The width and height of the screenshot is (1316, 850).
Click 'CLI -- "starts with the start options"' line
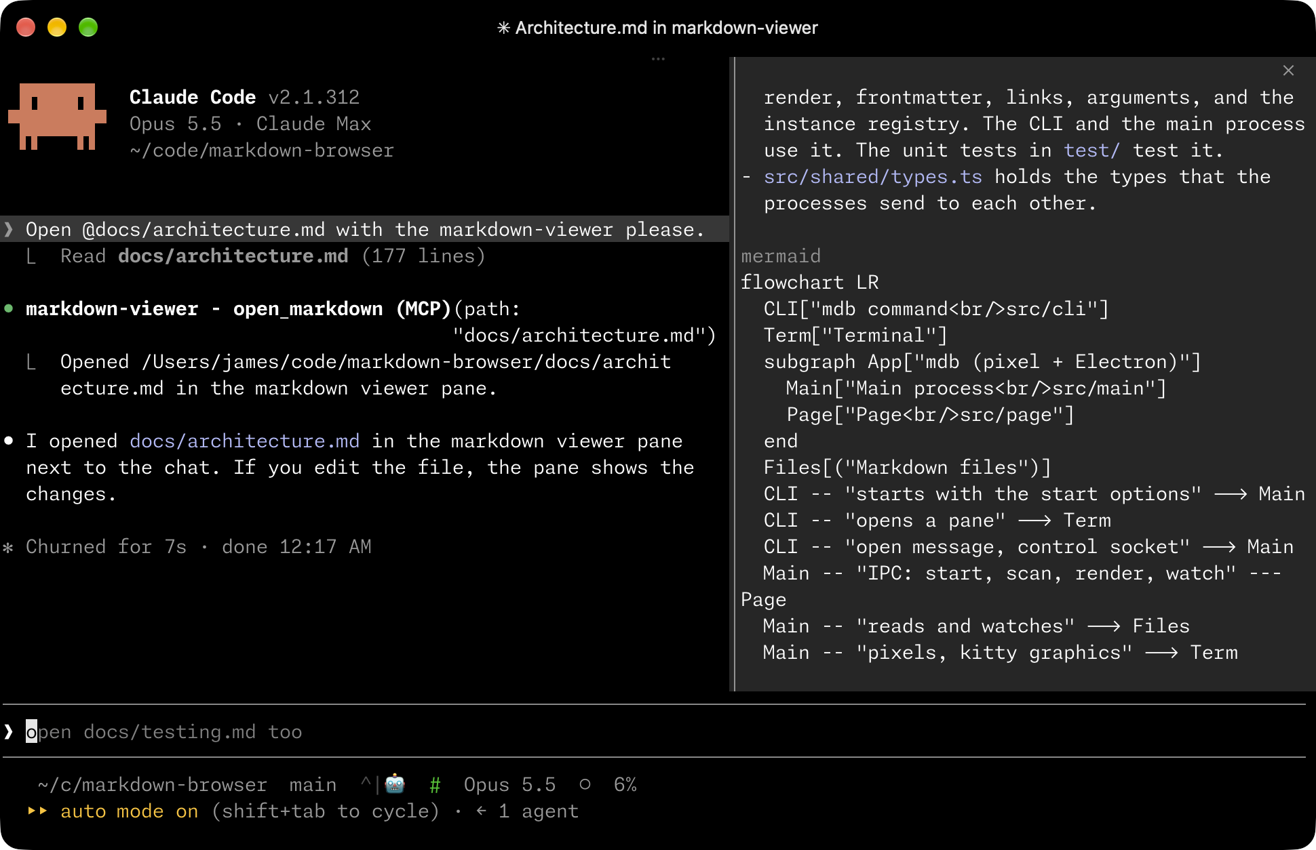click(x=1034, y=493)
